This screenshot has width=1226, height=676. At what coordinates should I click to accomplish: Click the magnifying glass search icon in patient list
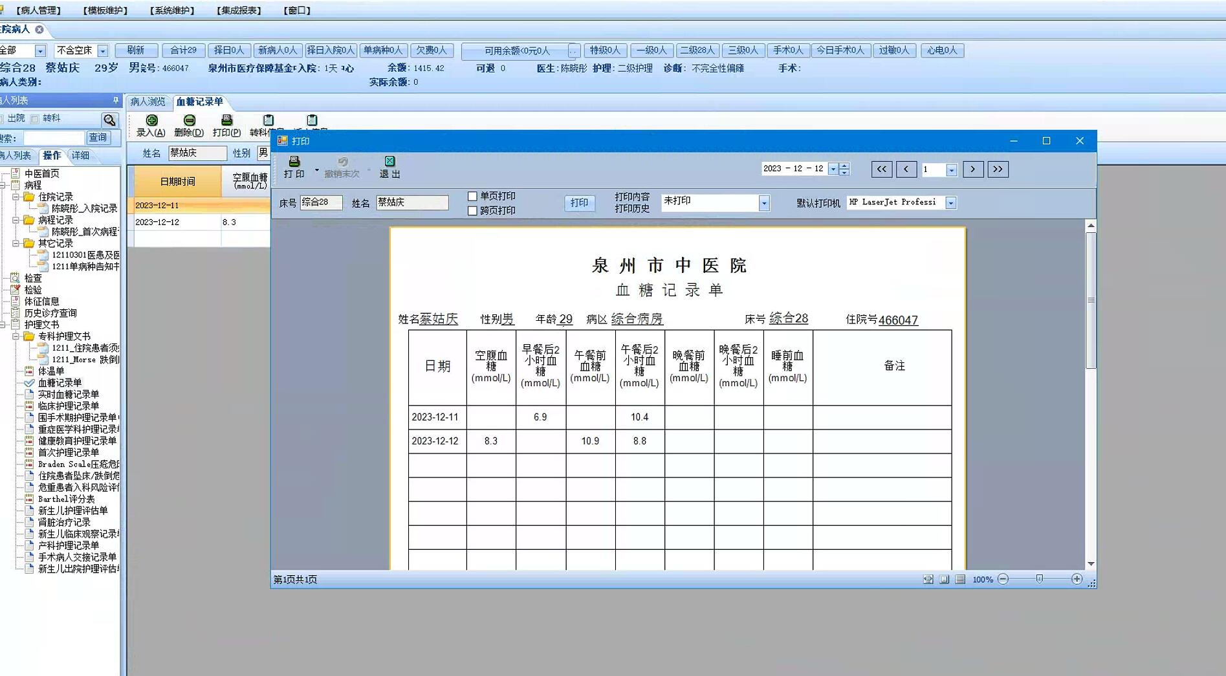click(109, 120)
